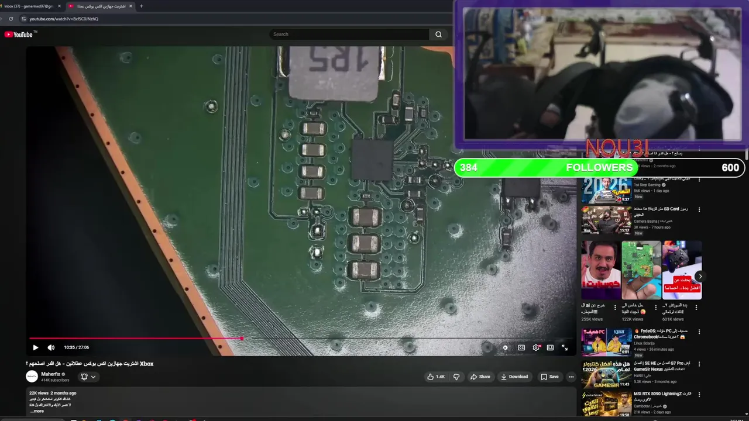Reload the page

point(11,19)
